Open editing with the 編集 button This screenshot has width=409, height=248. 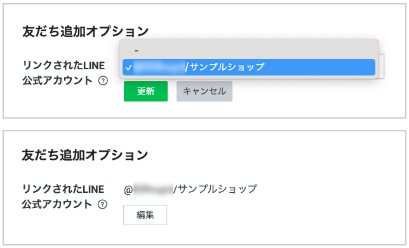[145, 215]
